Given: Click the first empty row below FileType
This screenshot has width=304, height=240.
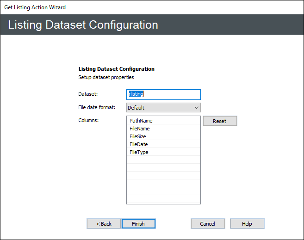Looking at the screenshot, I should [163, 160].
